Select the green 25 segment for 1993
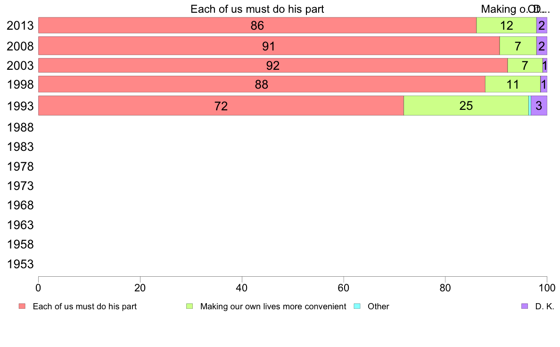 pyautogui.click(x=466, y=106)
